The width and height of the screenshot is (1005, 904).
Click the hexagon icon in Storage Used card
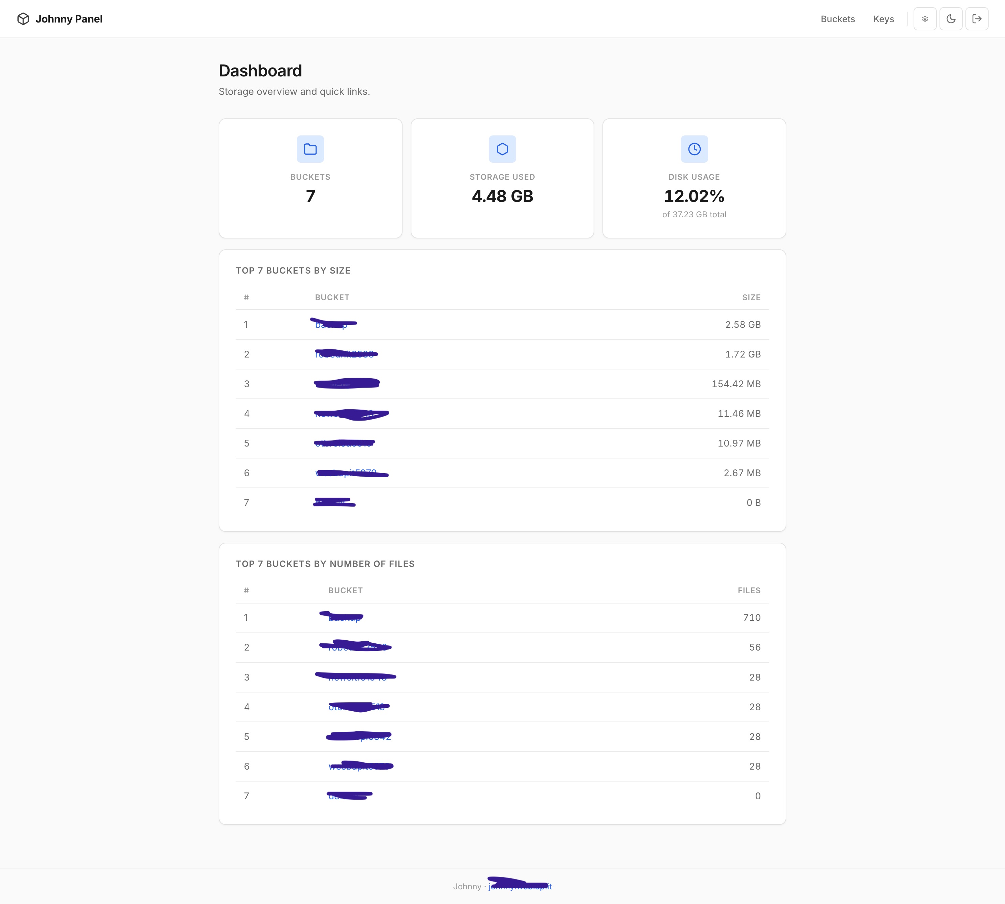502,149
